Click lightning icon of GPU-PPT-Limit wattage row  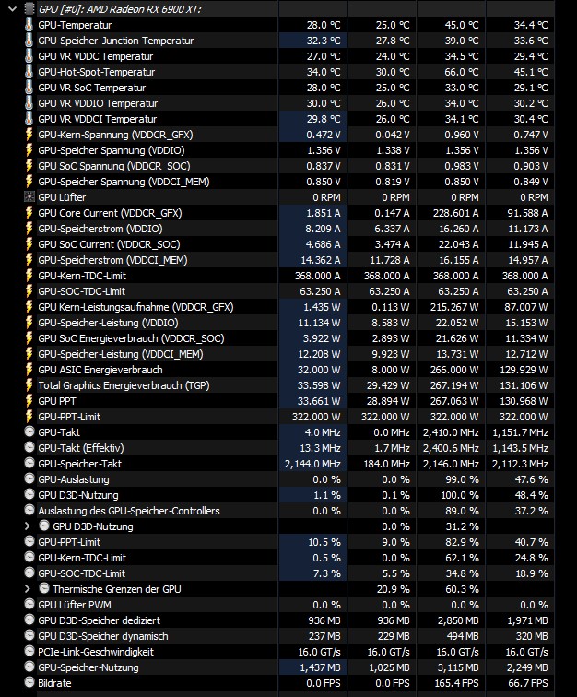tap(29, 417)
